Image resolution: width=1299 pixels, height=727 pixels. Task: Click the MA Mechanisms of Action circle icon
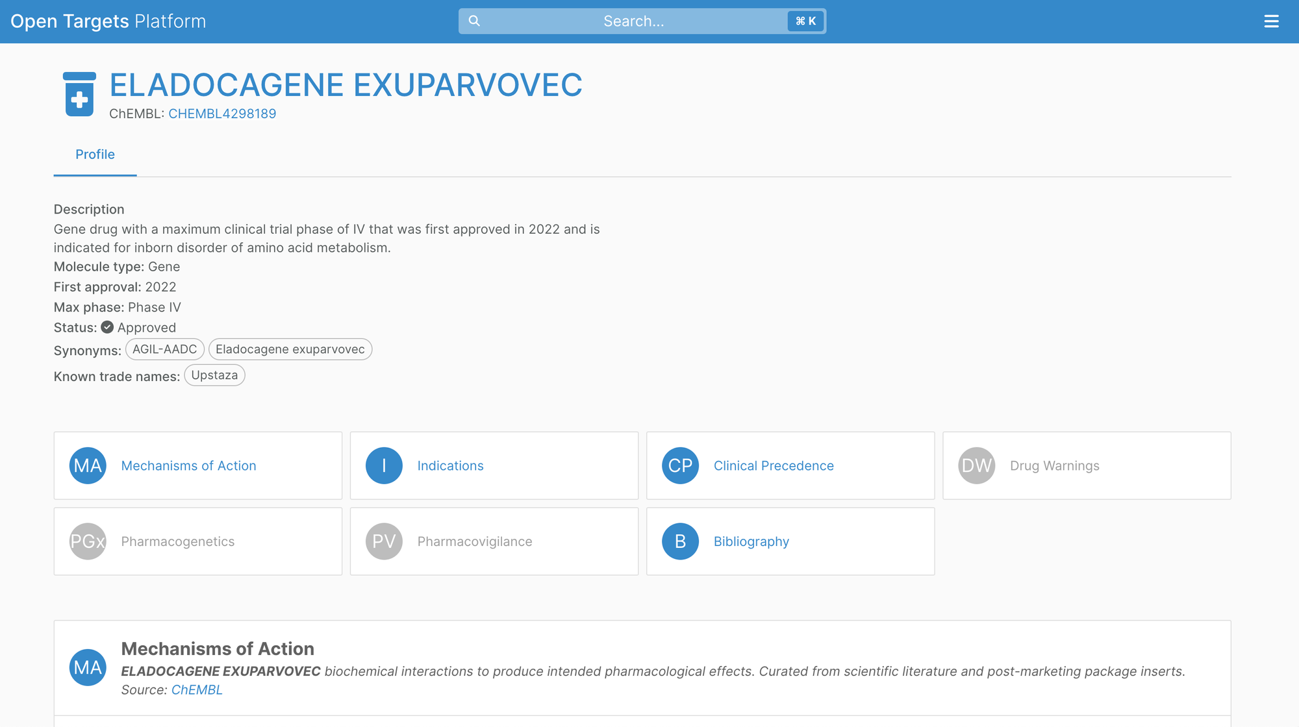click(88, 465)
